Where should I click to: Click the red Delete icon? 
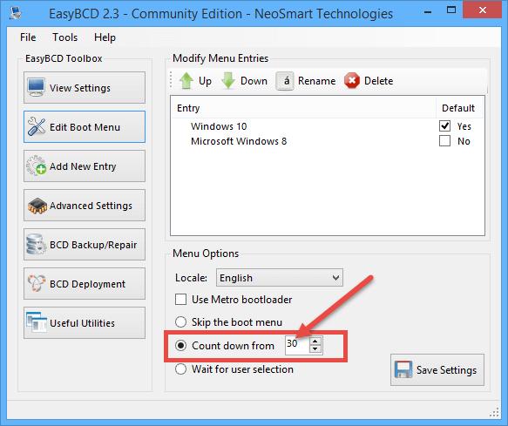pyautogui.click(x=352, y=81)
